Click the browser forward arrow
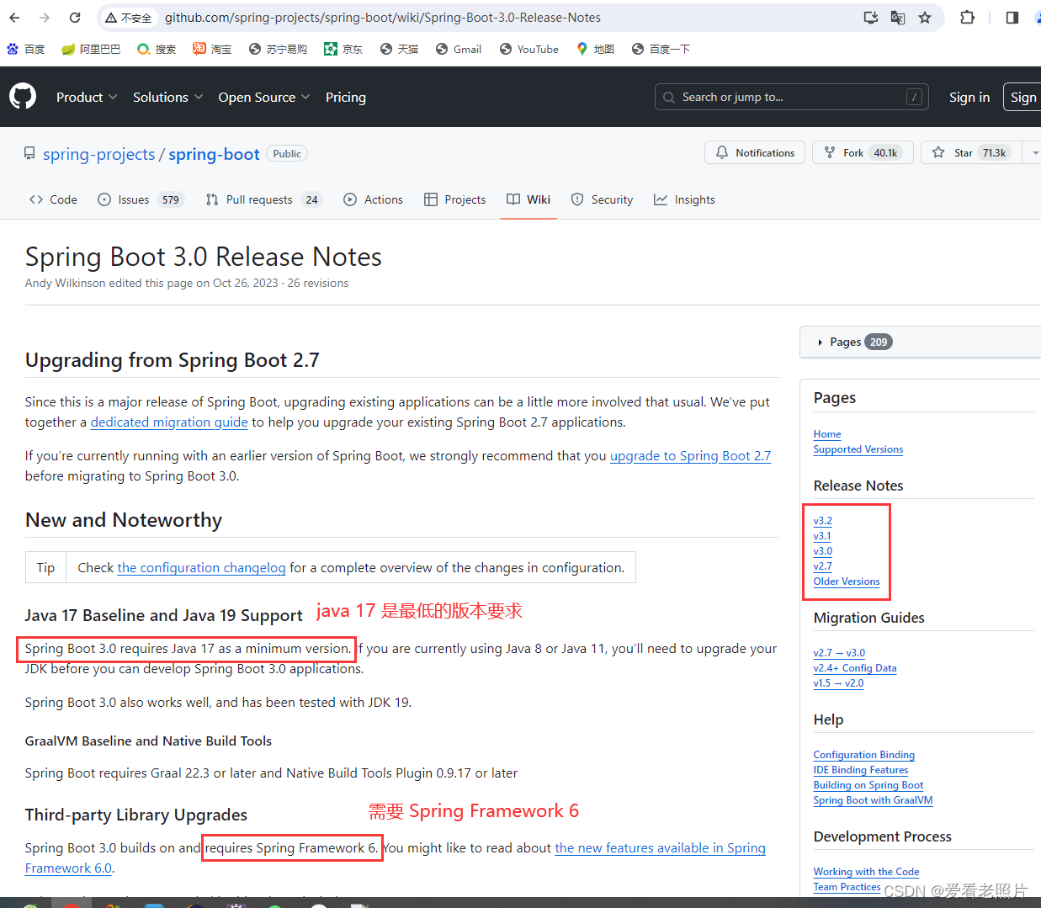This screenshot has height=908, width=1041. 45,18
